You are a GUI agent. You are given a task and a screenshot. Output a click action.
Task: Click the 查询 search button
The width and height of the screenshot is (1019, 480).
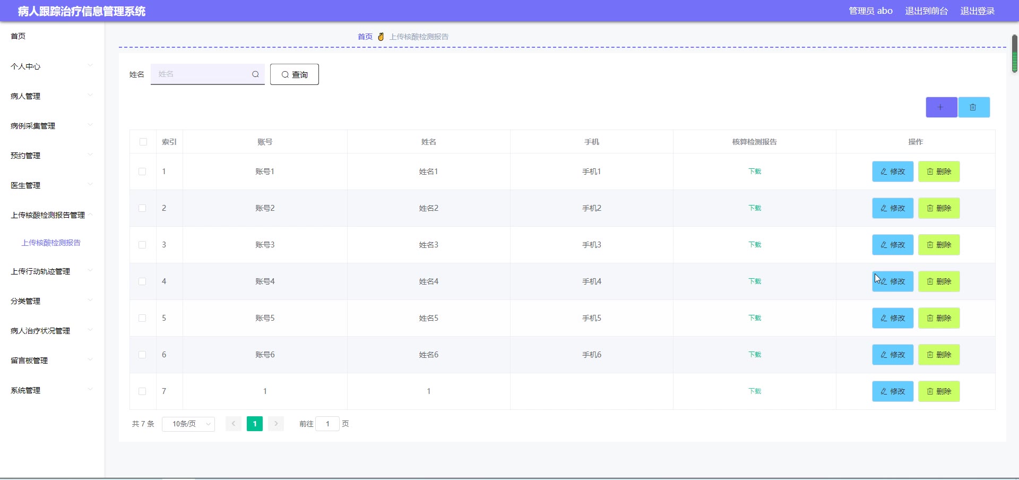(x=295, y=74)
